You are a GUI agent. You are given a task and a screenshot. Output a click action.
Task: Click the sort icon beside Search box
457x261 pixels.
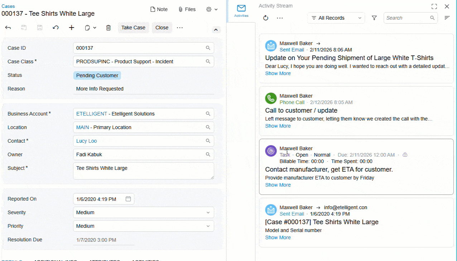447,18
